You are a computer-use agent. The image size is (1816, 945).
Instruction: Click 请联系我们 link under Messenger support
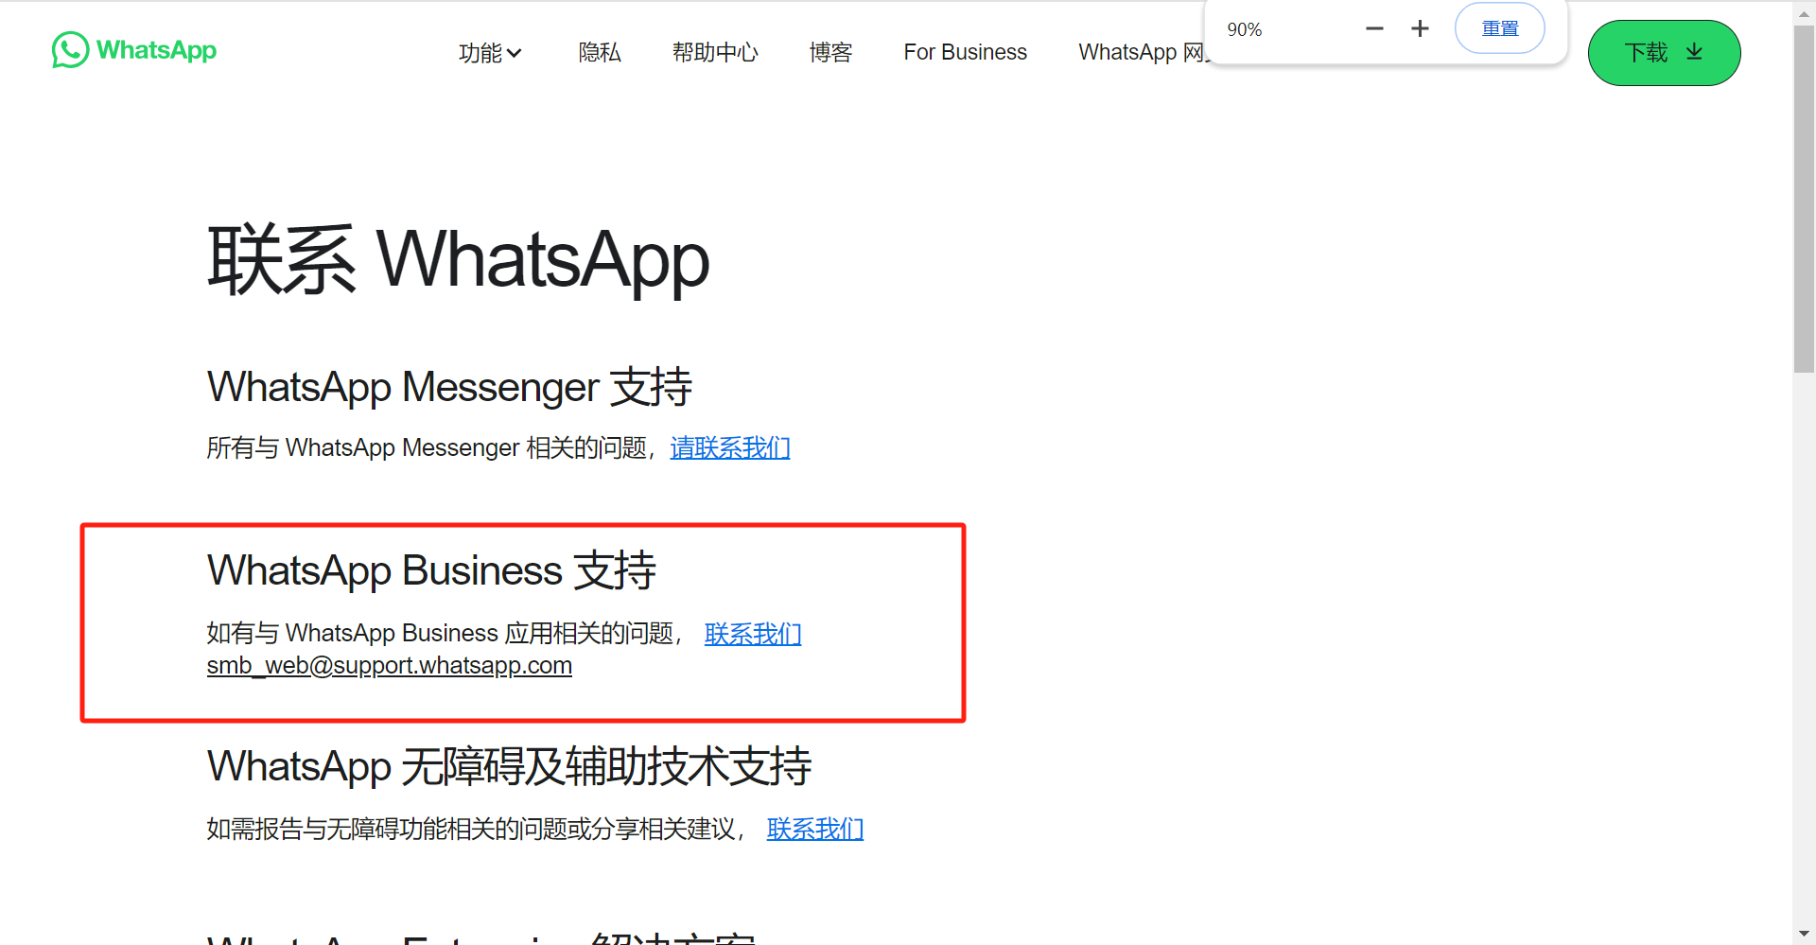click(x=730, y=447)
